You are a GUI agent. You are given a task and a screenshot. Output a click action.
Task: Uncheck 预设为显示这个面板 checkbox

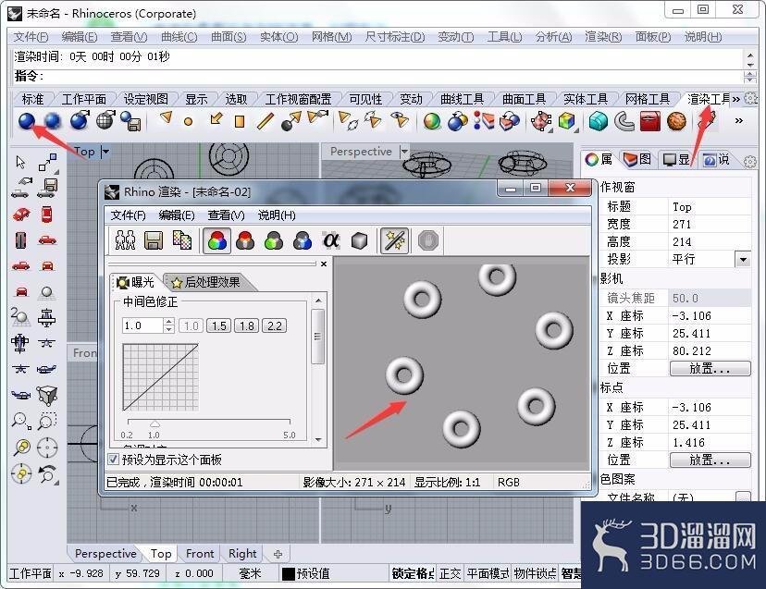[114, 460]
